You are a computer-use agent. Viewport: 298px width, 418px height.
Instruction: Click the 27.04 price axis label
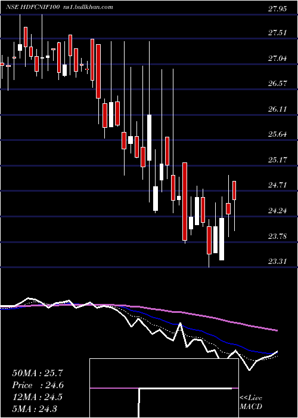[277, 58]
